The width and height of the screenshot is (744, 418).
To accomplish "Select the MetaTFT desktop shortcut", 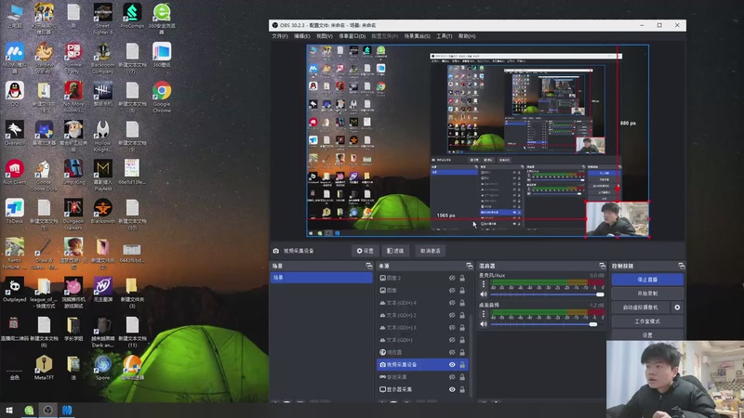I will (44, 368).
